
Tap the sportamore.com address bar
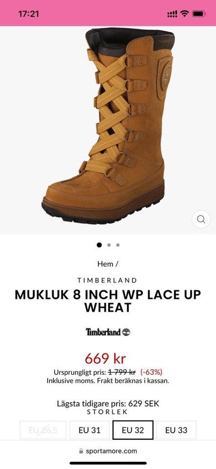108,451
